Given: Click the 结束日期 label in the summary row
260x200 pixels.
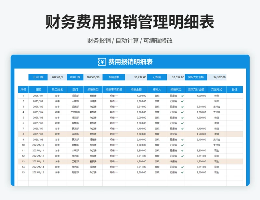Looking at the screenshot, I should tap(75, 77).
